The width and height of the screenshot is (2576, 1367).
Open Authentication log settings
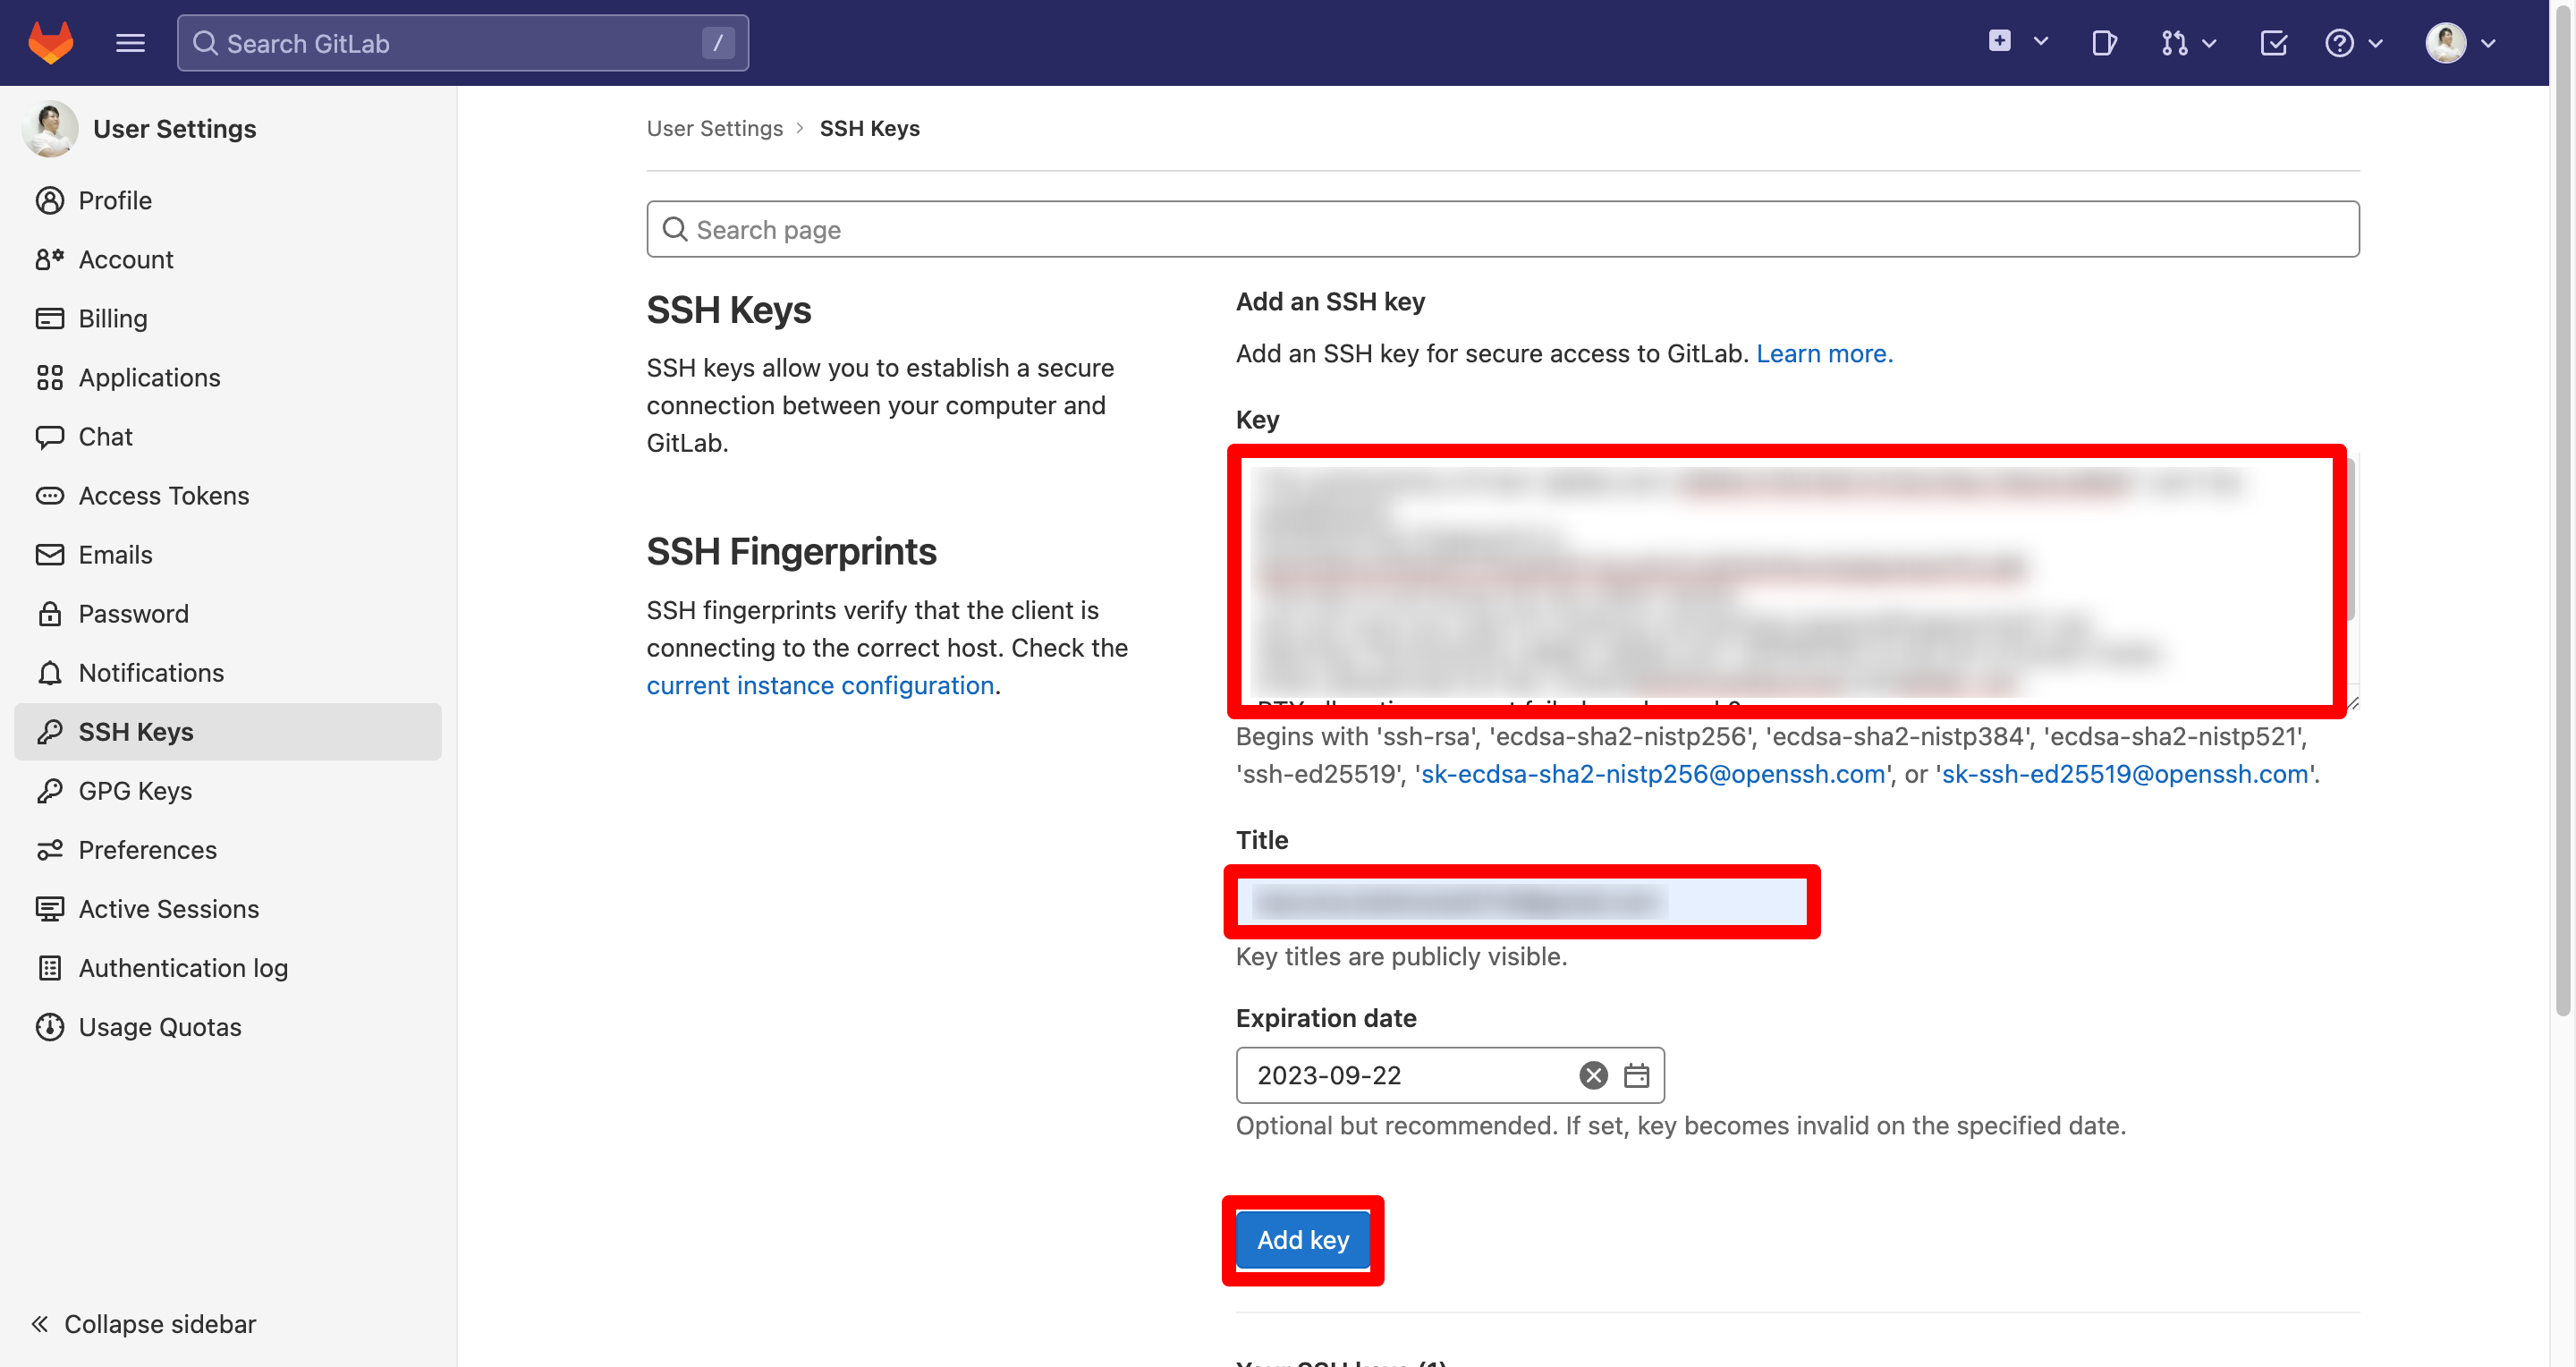pos(182,967)
